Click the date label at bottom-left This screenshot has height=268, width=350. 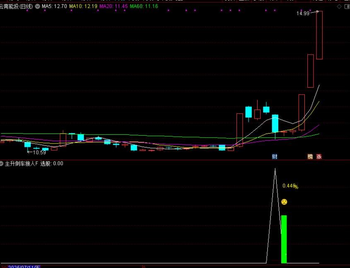23,267
